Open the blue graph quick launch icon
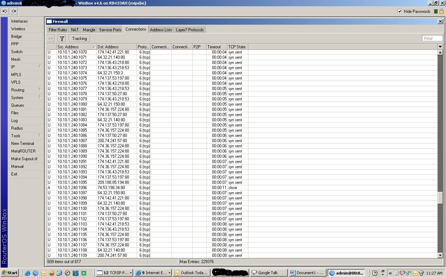446x278 pixels. 76,273
